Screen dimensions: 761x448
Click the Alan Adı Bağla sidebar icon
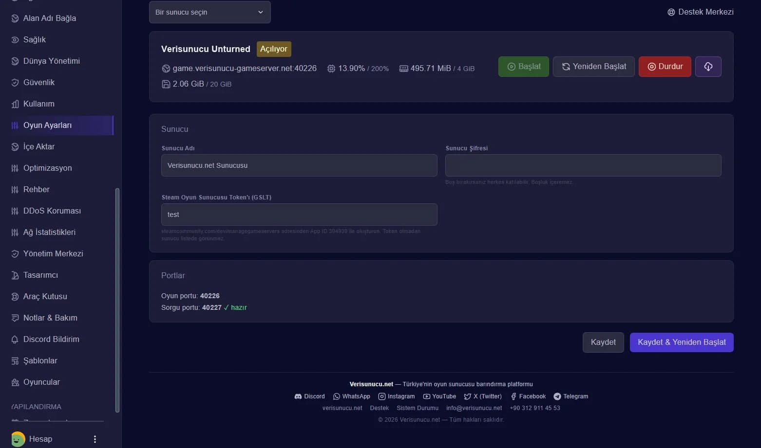pos(15,18)
